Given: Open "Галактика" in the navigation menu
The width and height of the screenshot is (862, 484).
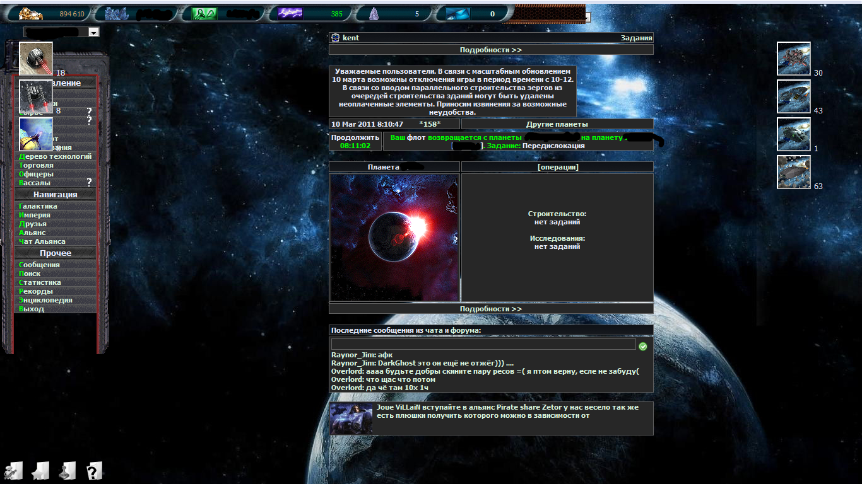Looking at the screenshot, I should (38, 206).
